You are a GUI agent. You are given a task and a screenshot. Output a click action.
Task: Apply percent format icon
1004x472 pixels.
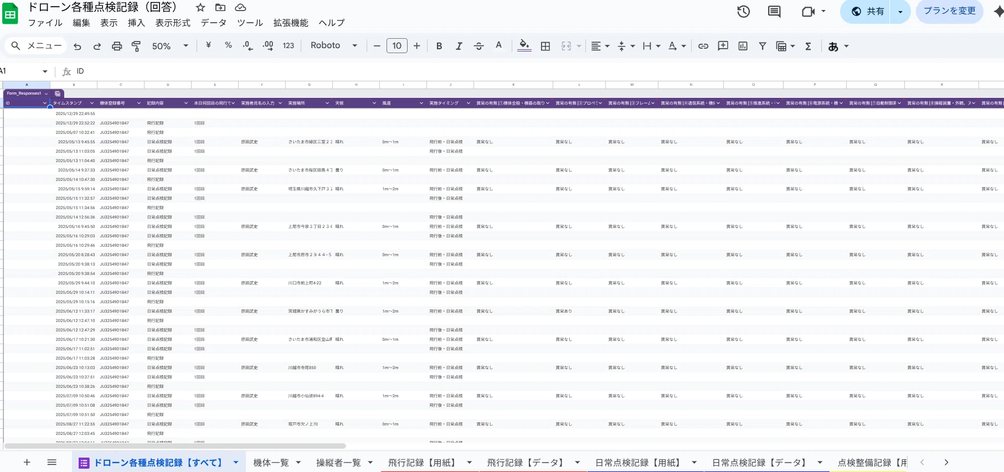tap(228, 45)
